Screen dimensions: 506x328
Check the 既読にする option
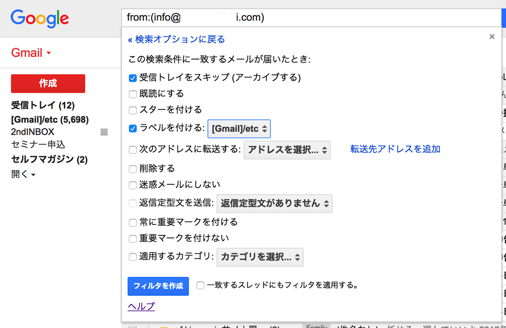click(x=133, y=94)
